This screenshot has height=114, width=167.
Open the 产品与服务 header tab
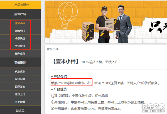(20, 5)
